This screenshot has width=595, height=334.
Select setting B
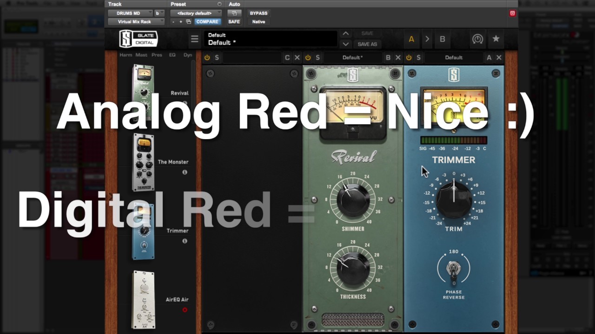click(443, 39)
